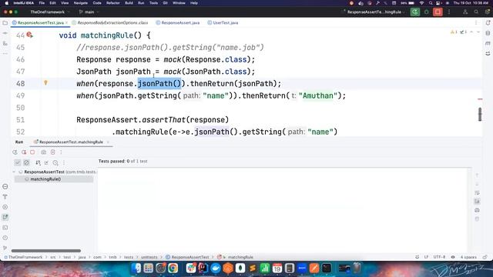Open the Code With Me user icon
Viewport: 493px width, 277px height.
pos(465,12)
